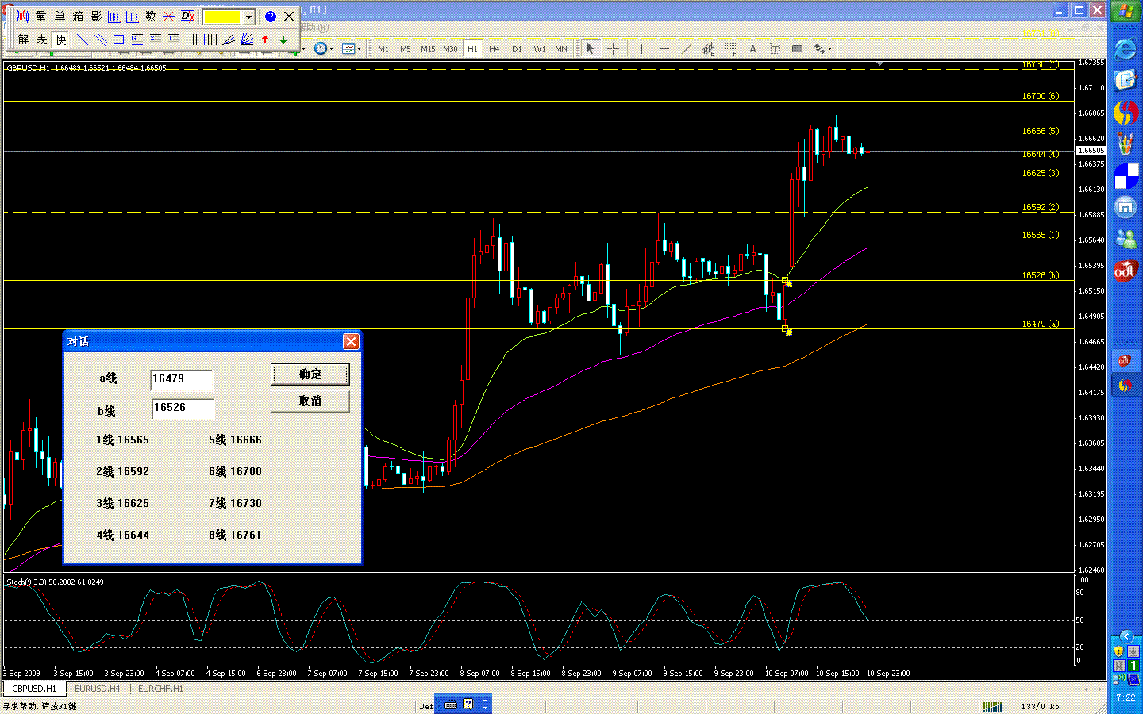Confirm dialog with 确定 button
The height and width of the screenshot is (714, 1143).
(310, 374)
